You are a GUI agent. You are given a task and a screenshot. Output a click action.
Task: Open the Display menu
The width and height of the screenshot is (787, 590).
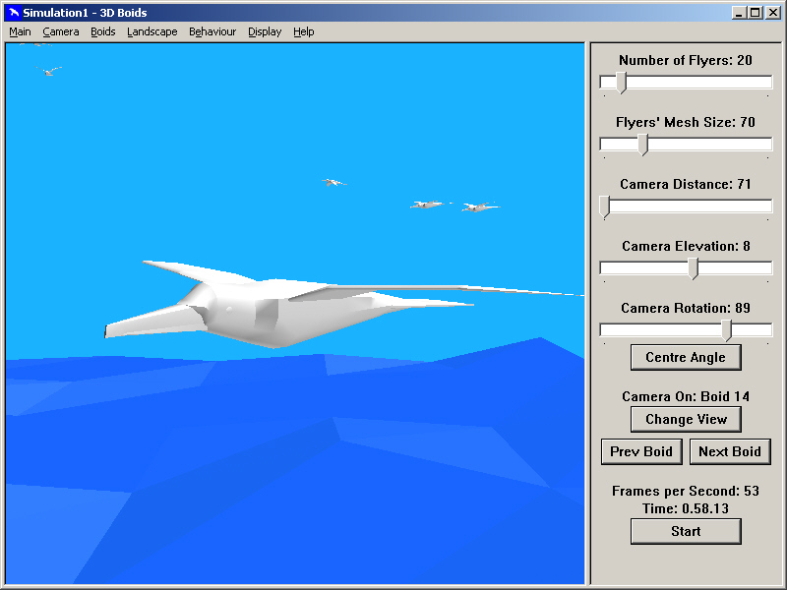pyautogui.click(x=265, y=31)
